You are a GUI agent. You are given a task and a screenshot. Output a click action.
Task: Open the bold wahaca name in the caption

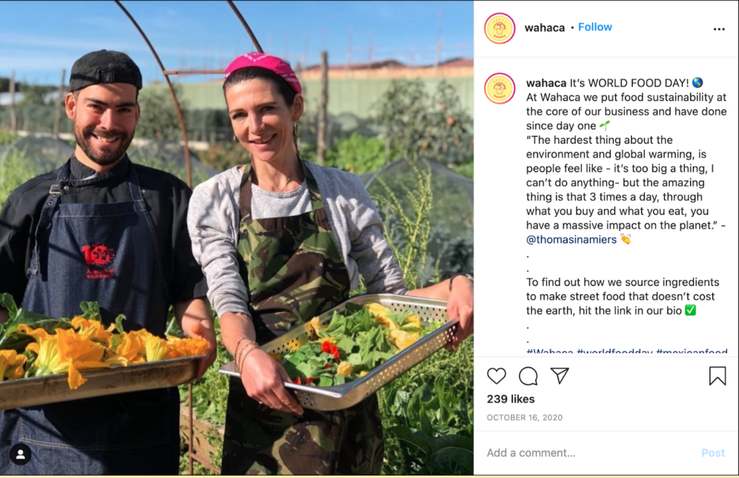coord(546,82)
